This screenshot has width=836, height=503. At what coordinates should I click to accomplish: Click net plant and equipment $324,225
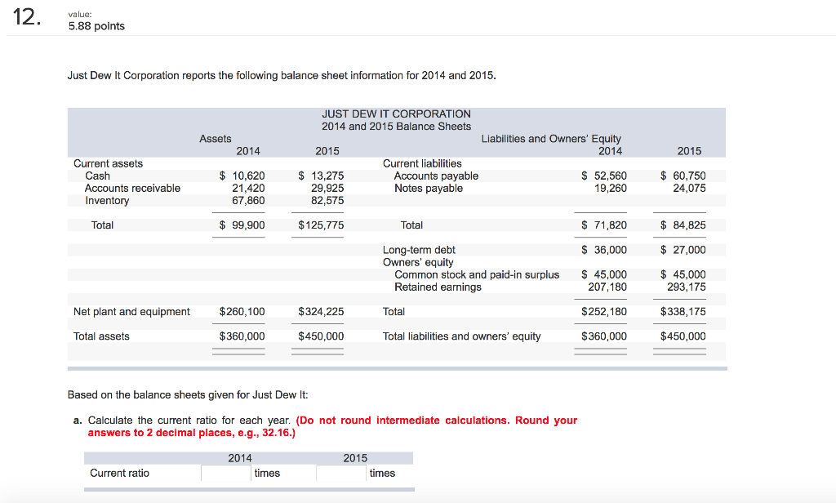tap(321, 311)
